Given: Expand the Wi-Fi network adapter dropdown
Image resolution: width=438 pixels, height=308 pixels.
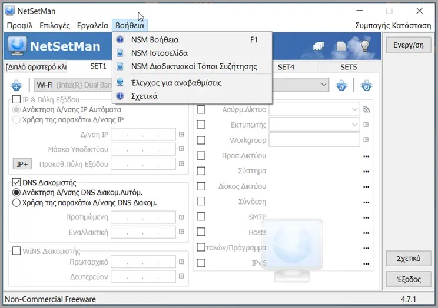Looking at the screenshot, I should pos(324,85).
